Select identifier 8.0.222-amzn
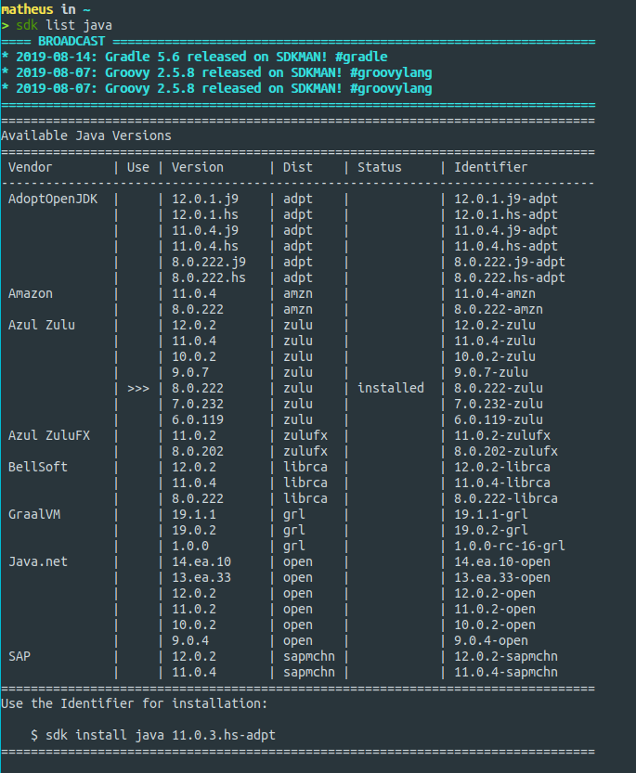The width and height of the screenshot is (636, 773). 499,309
